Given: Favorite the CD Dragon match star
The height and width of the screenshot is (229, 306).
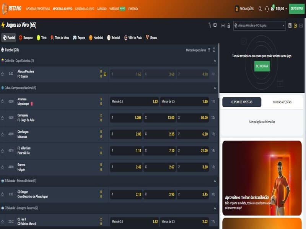Looking at the screenshot, I should [x=3, y=194].
